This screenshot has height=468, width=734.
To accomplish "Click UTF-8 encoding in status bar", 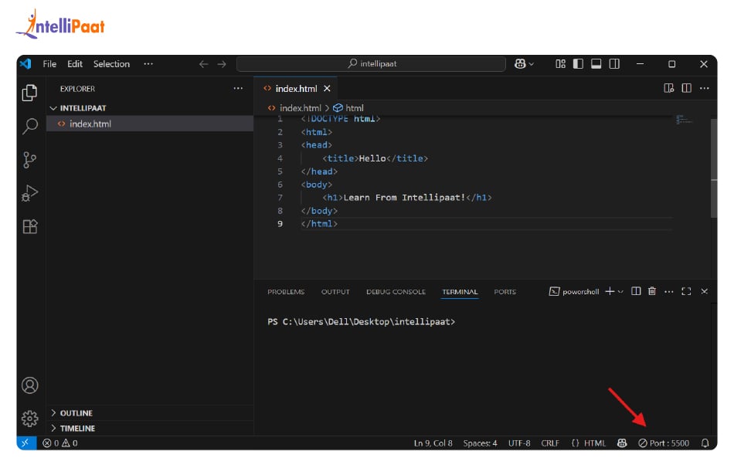I will [519, 443].
